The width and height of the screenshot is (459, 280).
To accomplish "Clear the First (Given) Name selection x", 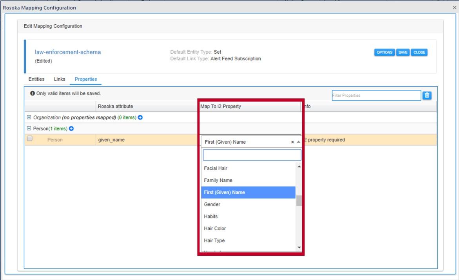I will 292,142.
